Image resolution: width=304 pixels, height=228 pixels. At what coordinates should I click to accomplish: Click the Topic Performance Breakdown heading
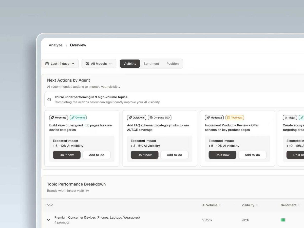tap(76, 184)
